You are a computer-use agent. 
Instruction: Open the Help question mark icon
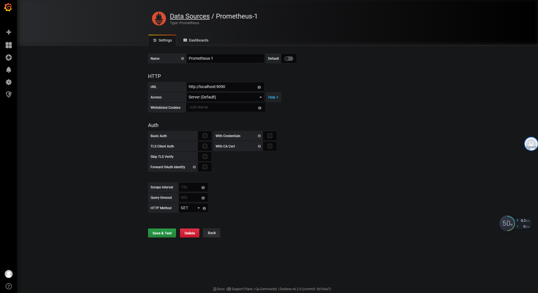pos(9,286)
